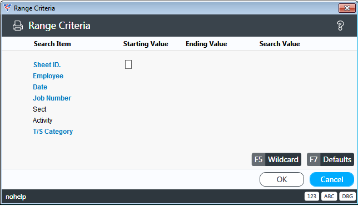Select the Date search item
Screen dimensions: 358x206
tap(40, 87)
